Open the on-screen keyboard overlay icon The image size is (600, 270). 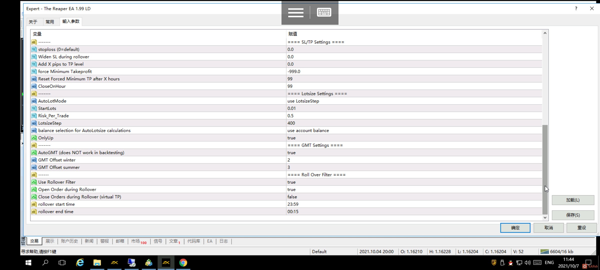[x=324, y=12]
